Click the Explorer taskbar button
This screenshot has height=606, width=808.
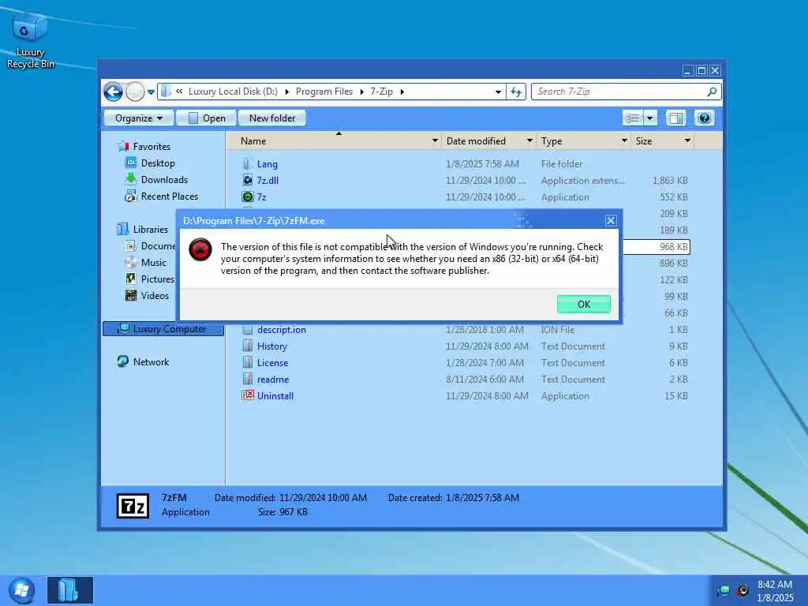[70, 590]
